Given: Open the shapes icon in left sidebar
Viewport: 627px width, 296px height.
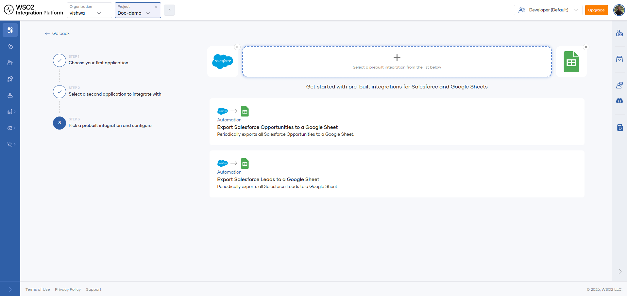Looking at the screenshot, I should tap(10, 46).
